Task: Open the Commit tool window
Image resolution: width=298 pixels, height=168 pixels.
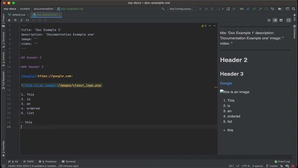Action: [3, 59]
